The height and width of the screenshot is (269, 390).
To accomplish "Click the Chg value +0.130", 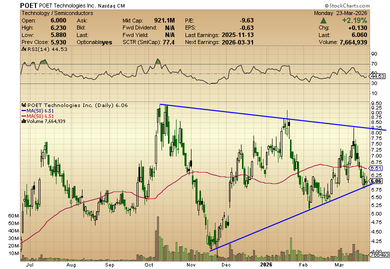I will pyautogui.click(x=357, y=27).
